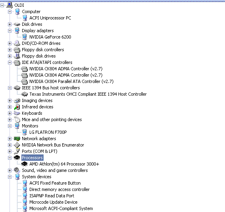Click the Network adapters card icon
225x212 pixels.
click(17, 139)
